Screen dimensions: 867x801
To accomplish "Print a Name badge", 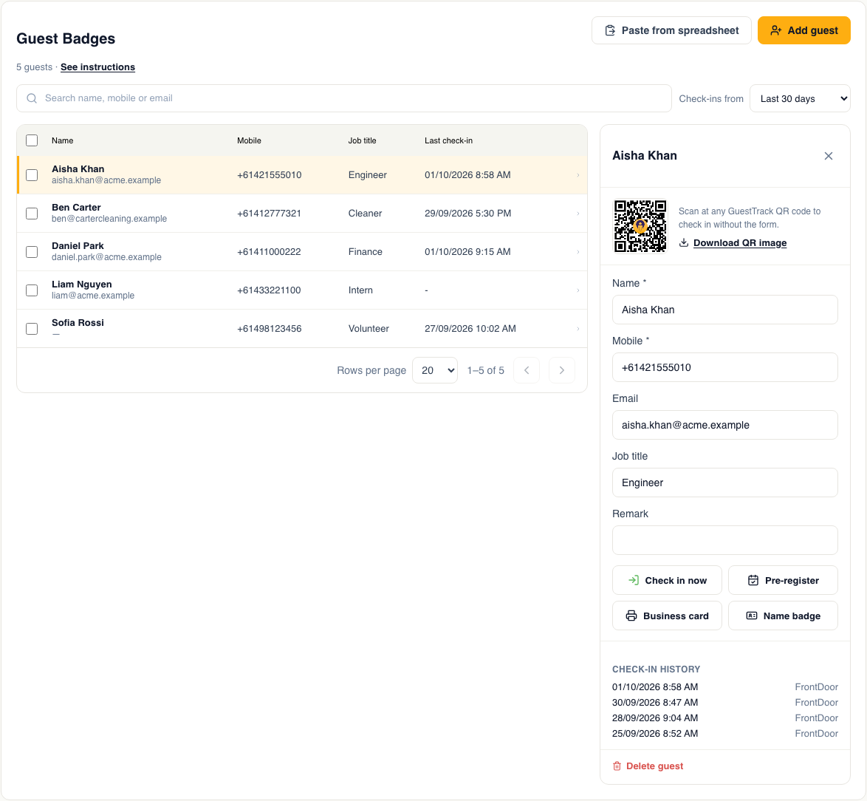I will [783, 616].
